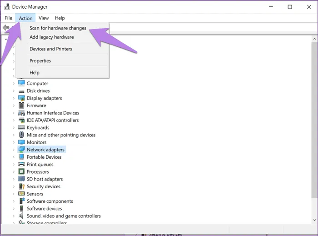
Task: Expand the Human Interface Devices node
Action: pos(14,113)
